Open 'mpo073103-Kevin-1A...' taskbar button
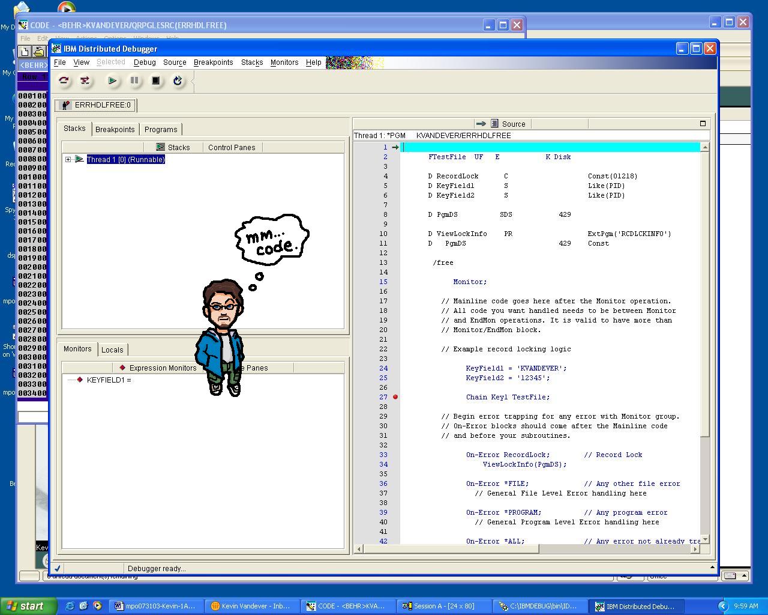 (156, 606)
